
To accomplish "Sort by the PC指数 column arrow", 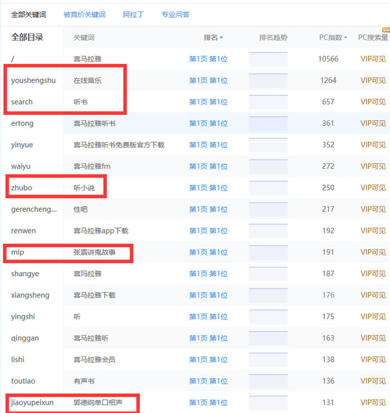I will pyautogui.click(x=345, y=38).
